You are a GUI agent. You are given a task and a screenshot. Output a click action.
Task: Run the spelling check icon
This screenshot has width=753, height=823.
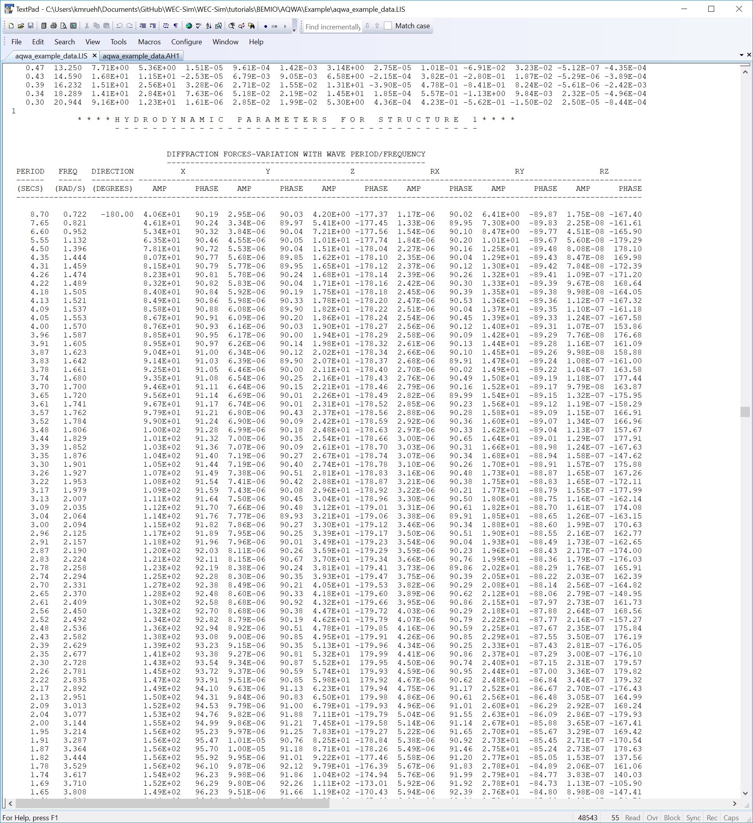click(x=198, y=26)
